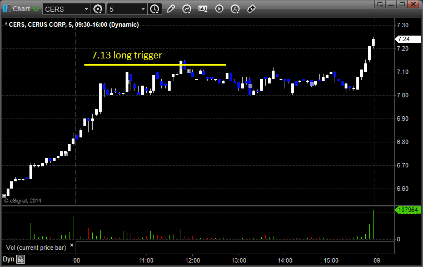Click the interval field showing 5

124,9
